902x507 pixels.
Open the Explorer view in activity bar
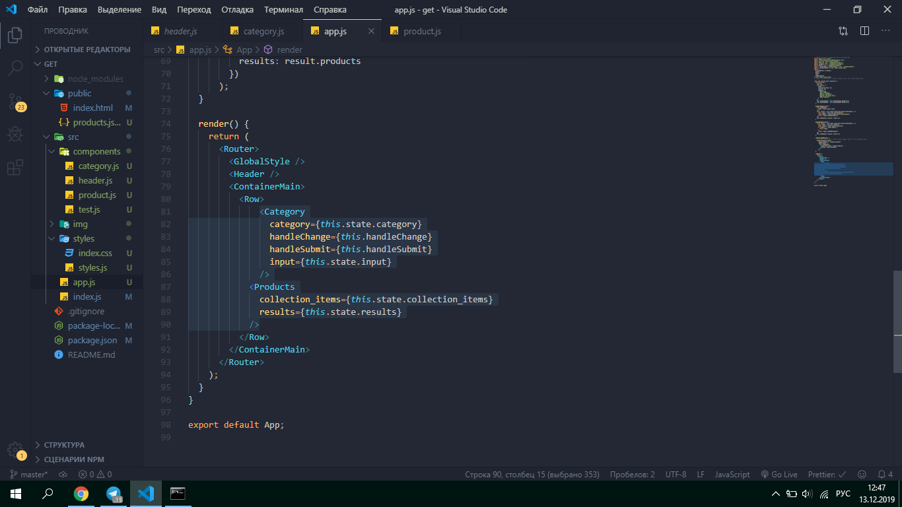point(15,35)
